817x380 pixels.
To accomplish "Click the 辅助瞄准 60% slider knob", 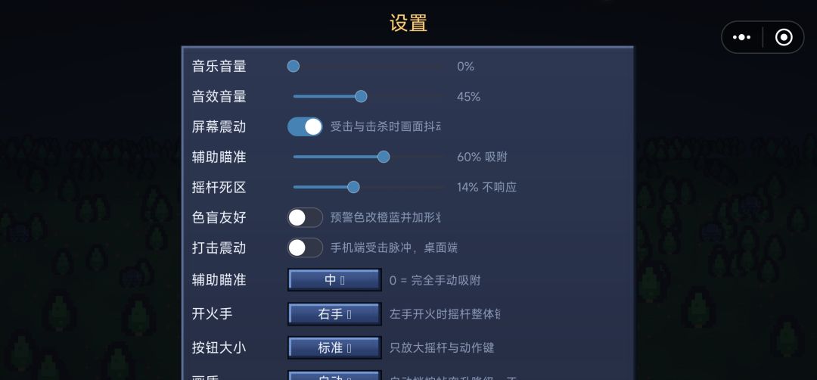I will click(384, 157).
